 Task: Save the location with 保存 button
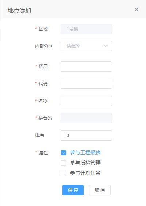(73, 190)
